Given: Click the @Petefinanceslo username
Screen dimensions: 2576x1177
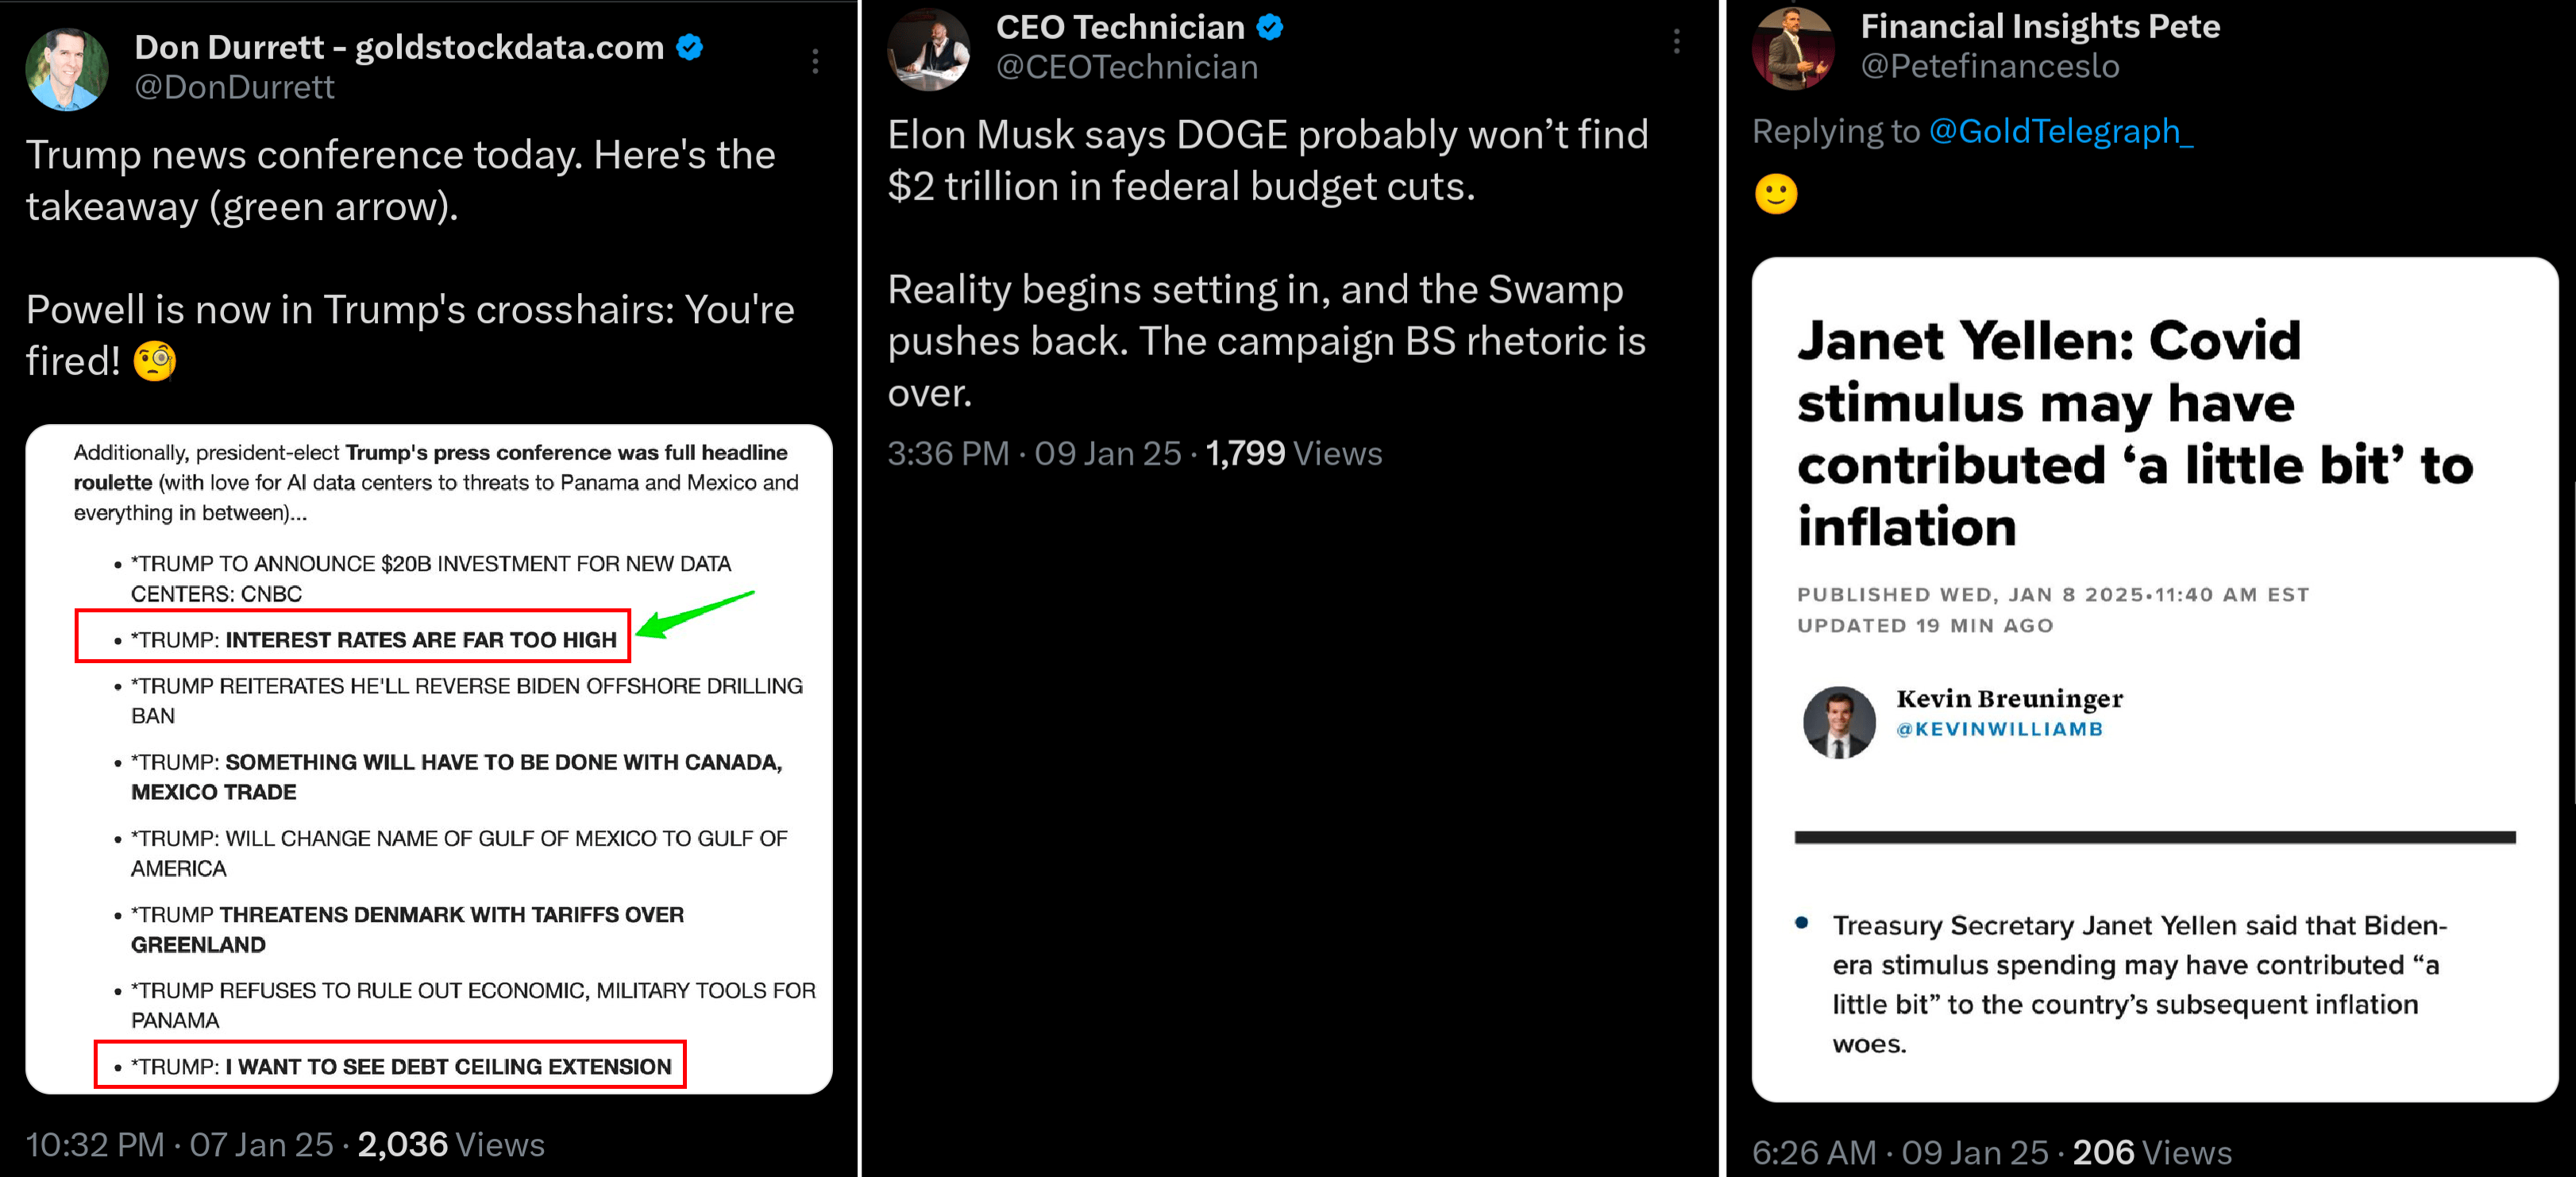Looking at the screenshot, I should (x=1989, y=66).
